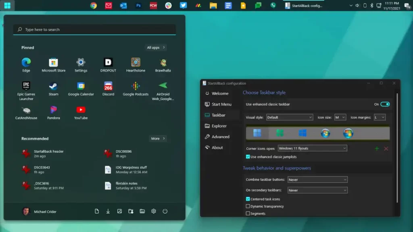Open the Combine taskbar buttons dropdown
413x232 pixels.
(x=317, y=179)
